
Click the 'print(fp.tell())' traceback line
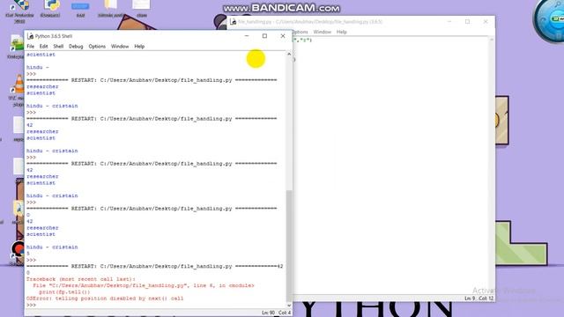(x=64, y=291)
